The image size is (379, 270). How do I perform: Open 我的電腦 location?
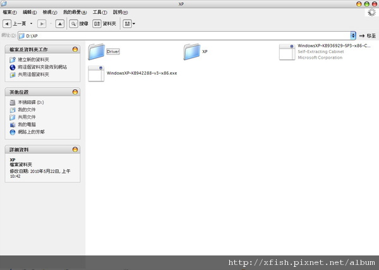(27, 125)
